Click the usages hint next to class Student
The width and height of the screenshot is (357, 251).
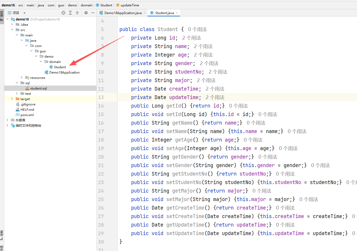click(x=197, y=29)
